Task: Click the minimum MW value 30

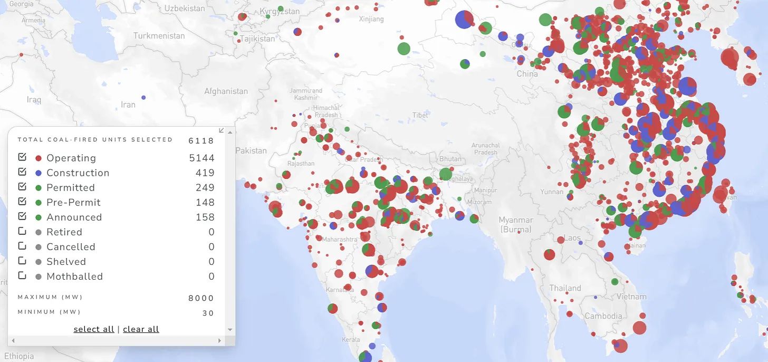Action: (x=208, y=313)
